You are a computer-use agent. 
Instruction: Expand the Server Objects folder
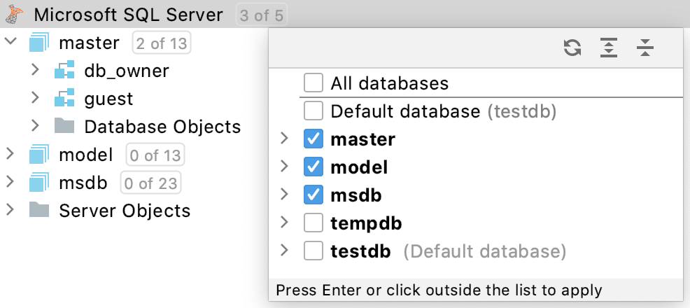tap(10, 210)
